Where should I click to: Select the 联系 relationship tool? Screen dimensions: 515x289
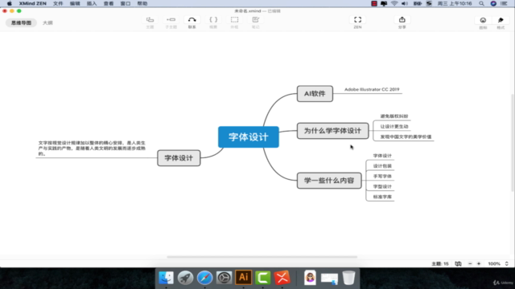click(x=192, y=20)
